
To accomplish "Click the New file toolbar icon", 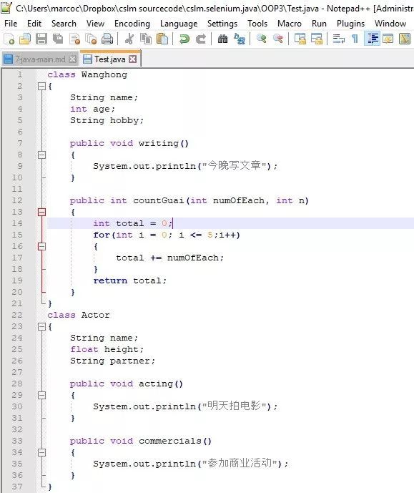I will (x=9, y=39).
